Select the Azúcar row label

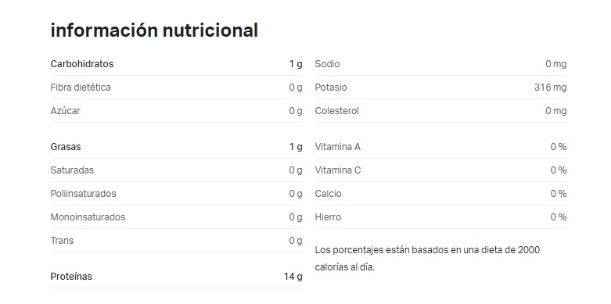tap(66, 110)
